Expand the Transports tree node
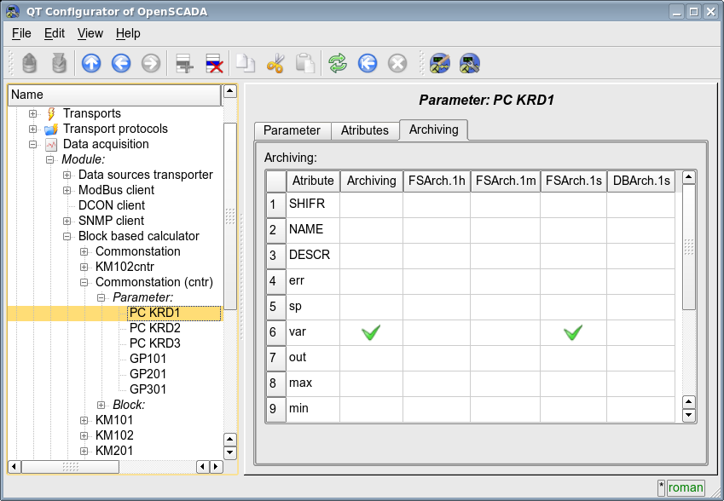The width and height of the screenshot is (724, 501). (33, 113)
